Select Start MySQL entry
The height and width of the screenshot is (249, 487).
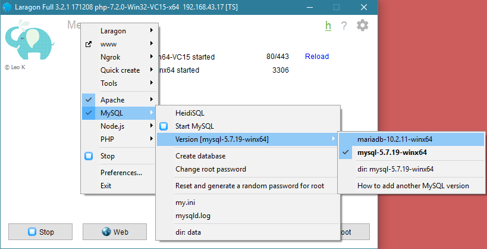pyautogui.click(x=248, y=126)
